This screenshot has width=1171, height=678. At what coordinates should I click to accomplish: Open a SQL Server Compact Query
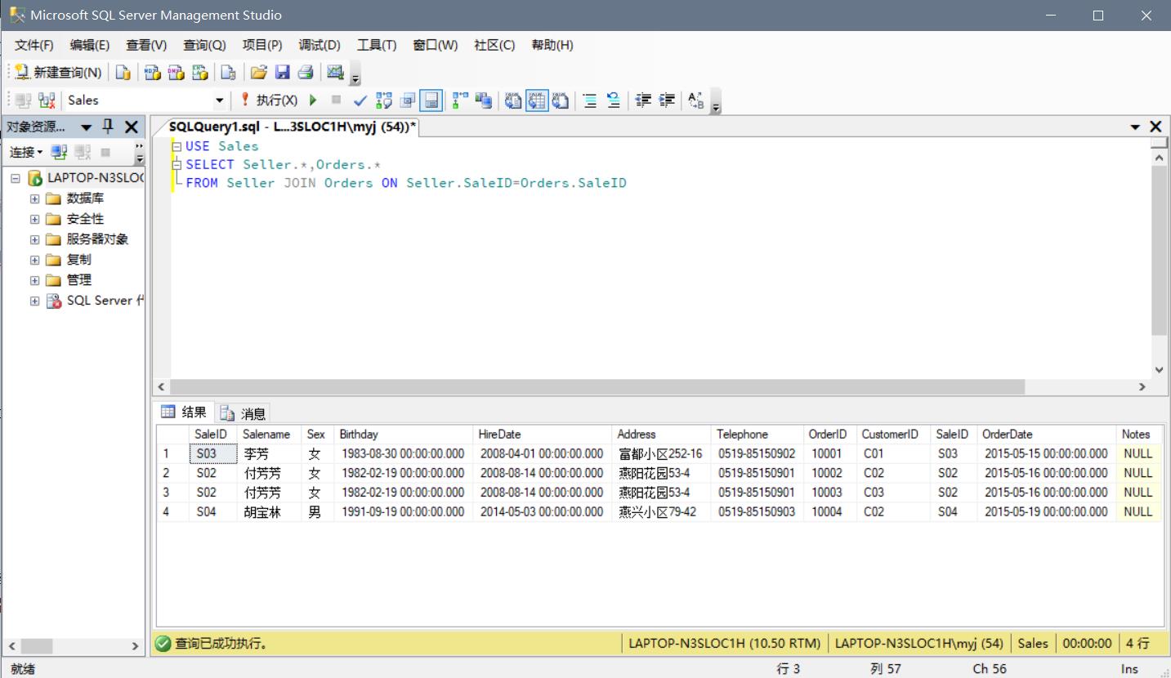coord(229,73)
